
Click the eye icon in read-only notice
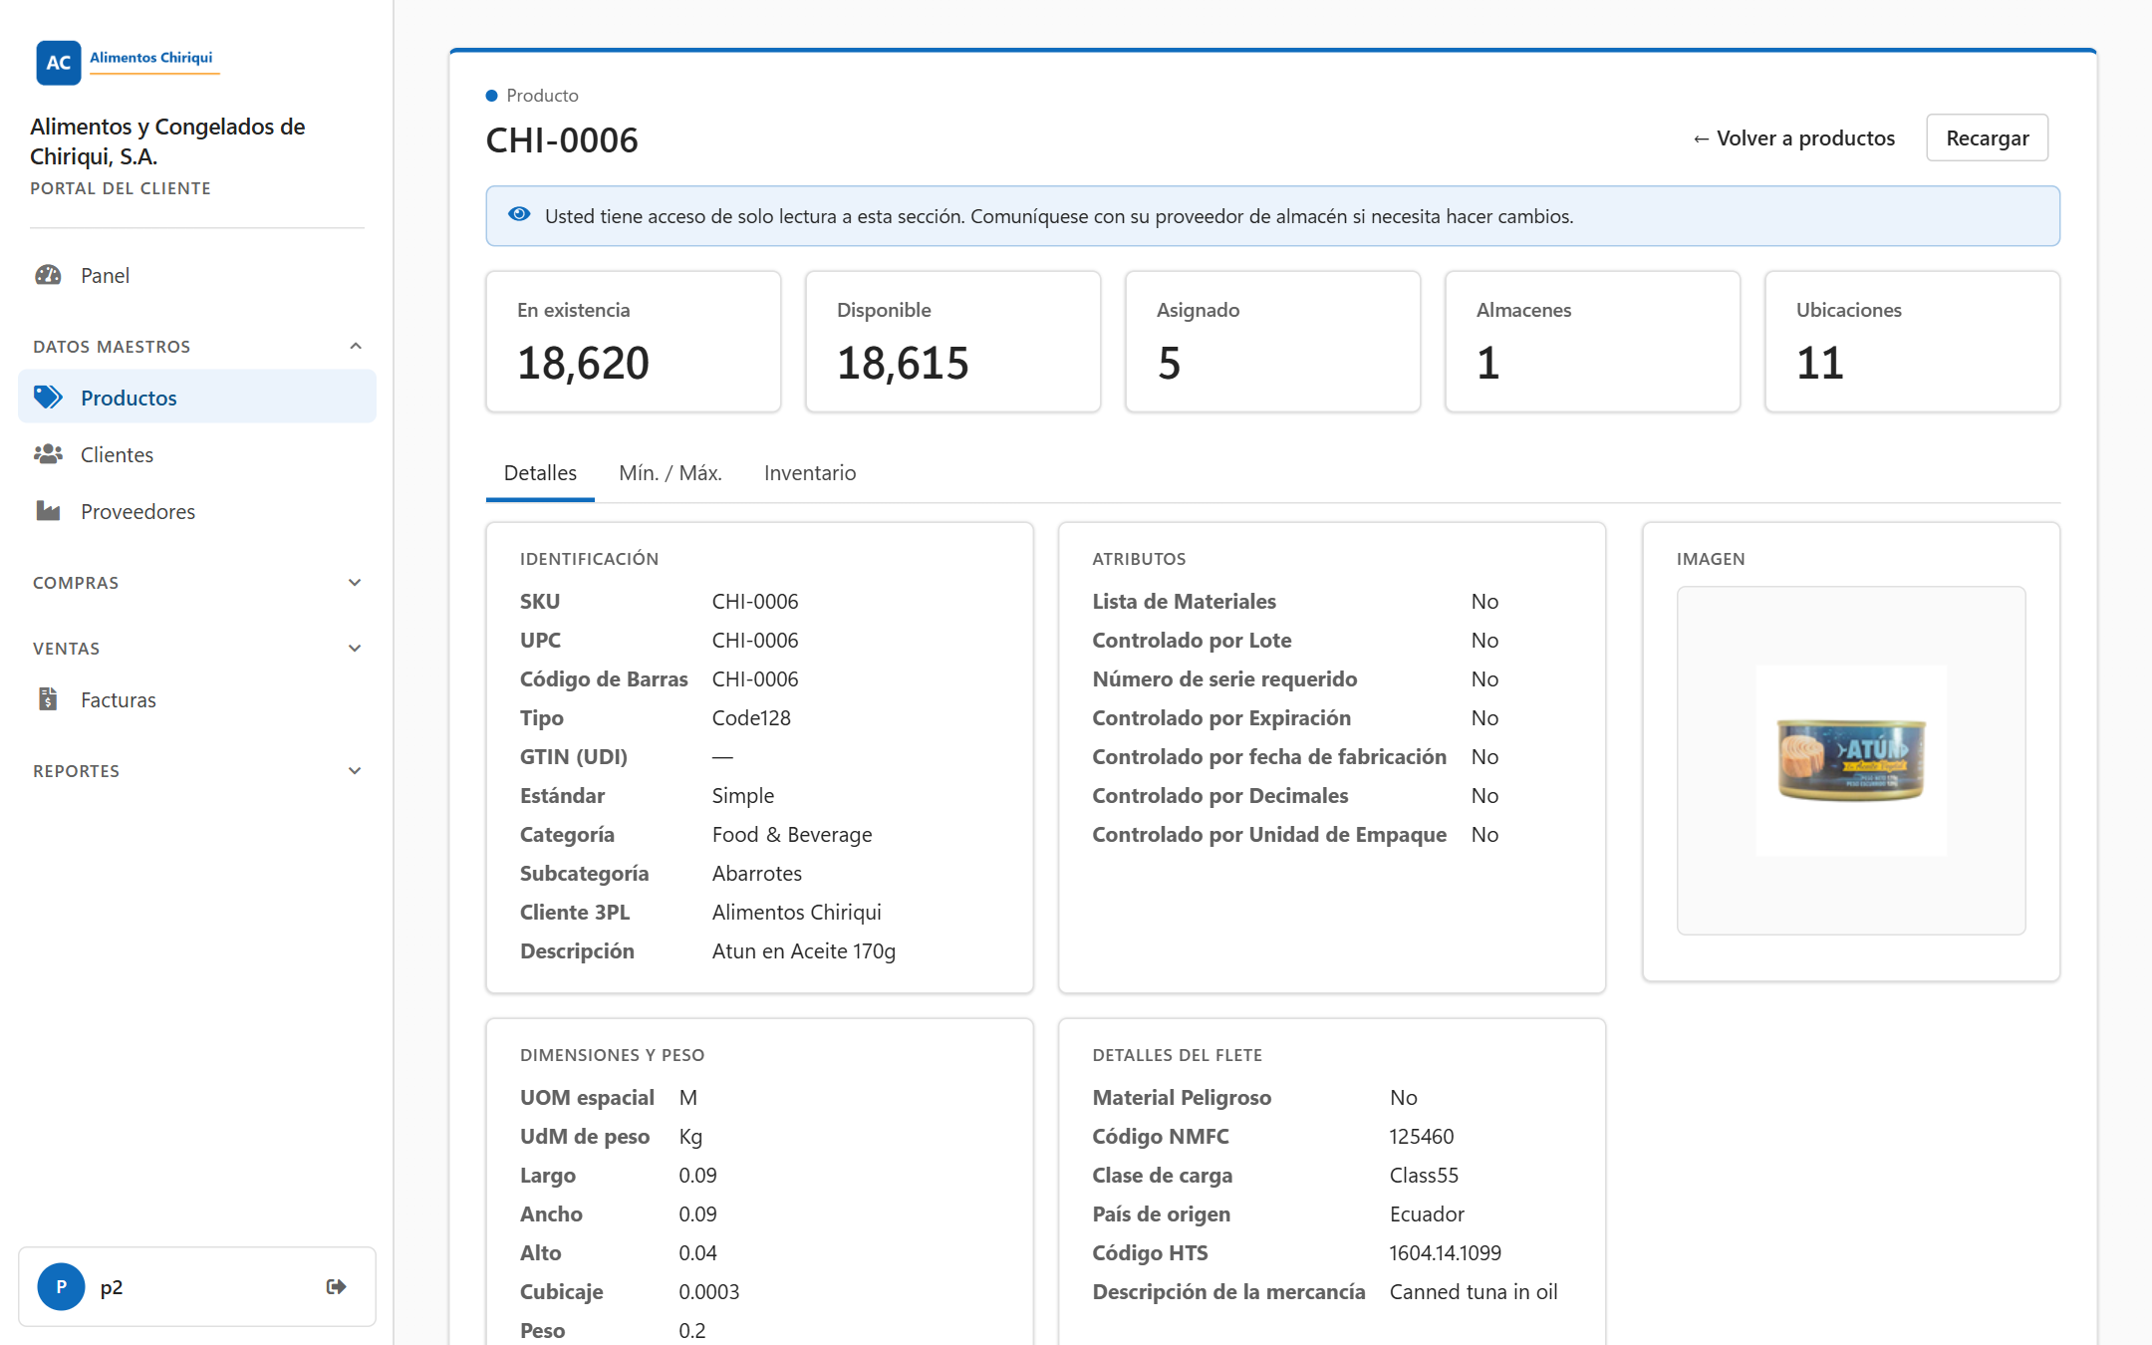pyautogui.click(x=519, y=214)
